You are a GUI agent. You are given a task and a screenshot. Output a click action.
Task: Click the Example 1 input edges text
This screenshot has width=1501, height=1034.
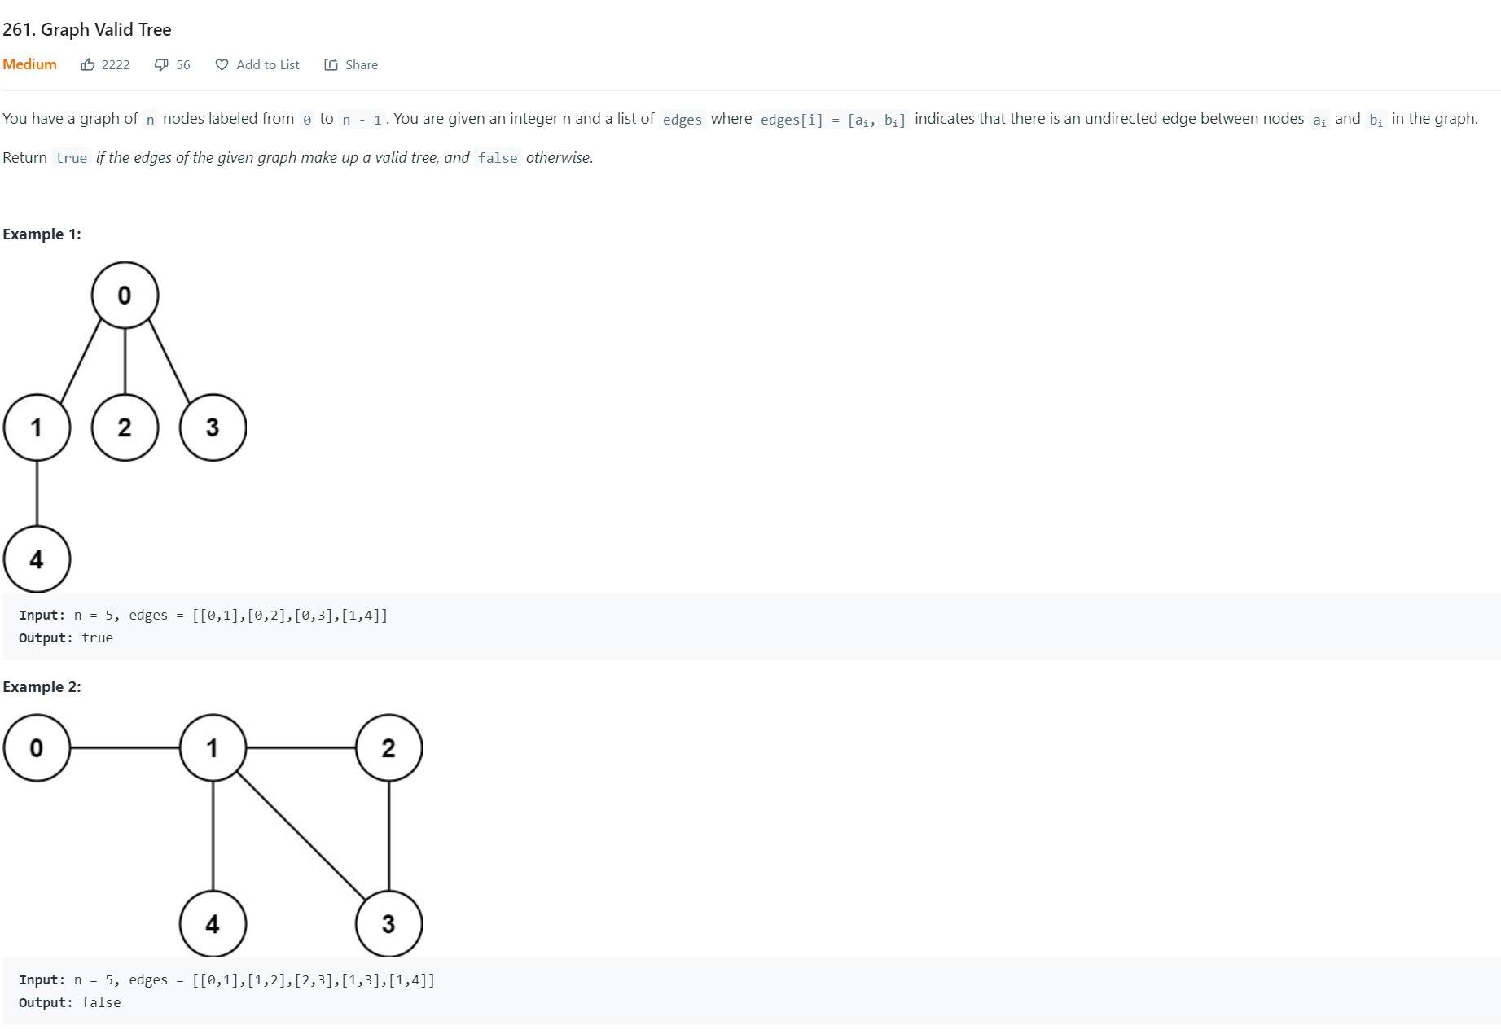289,616
